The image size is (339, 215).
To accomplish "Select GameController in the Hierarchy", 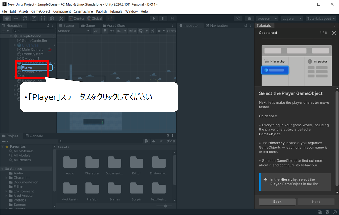I will tap(35, 41).
